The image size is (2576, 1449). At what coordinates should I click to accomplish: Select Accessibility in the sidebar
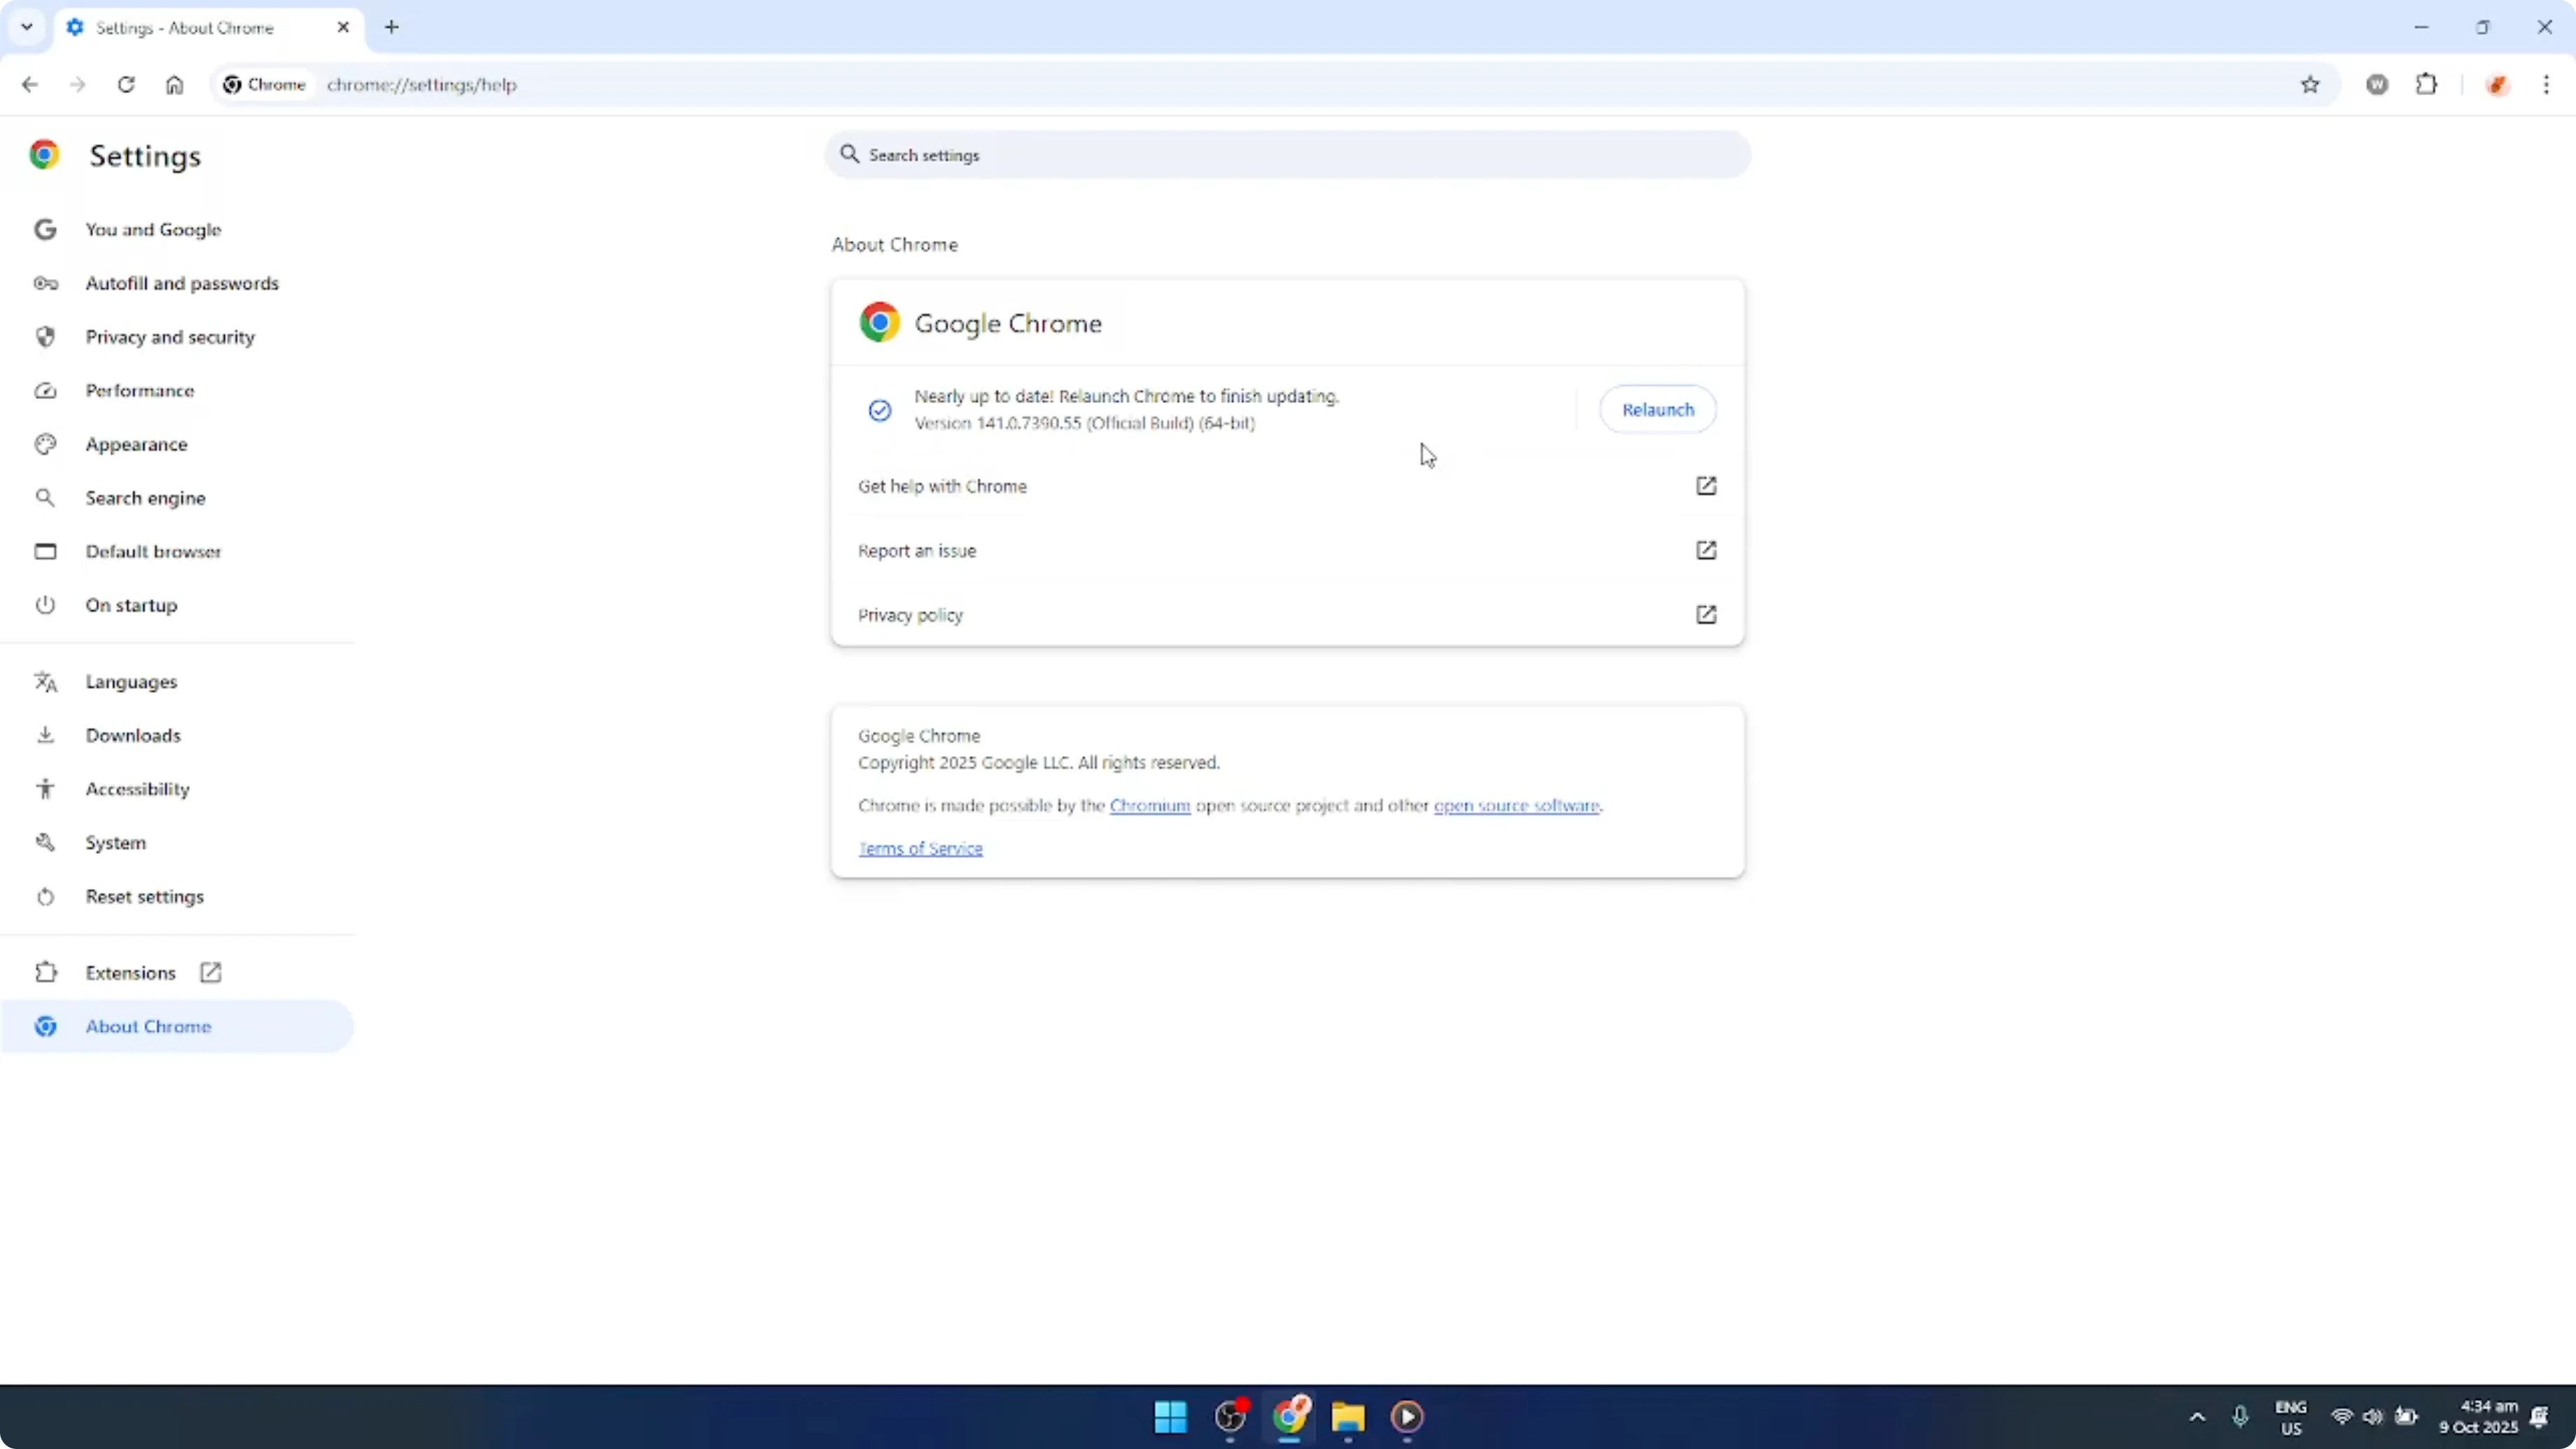[138, 789]
